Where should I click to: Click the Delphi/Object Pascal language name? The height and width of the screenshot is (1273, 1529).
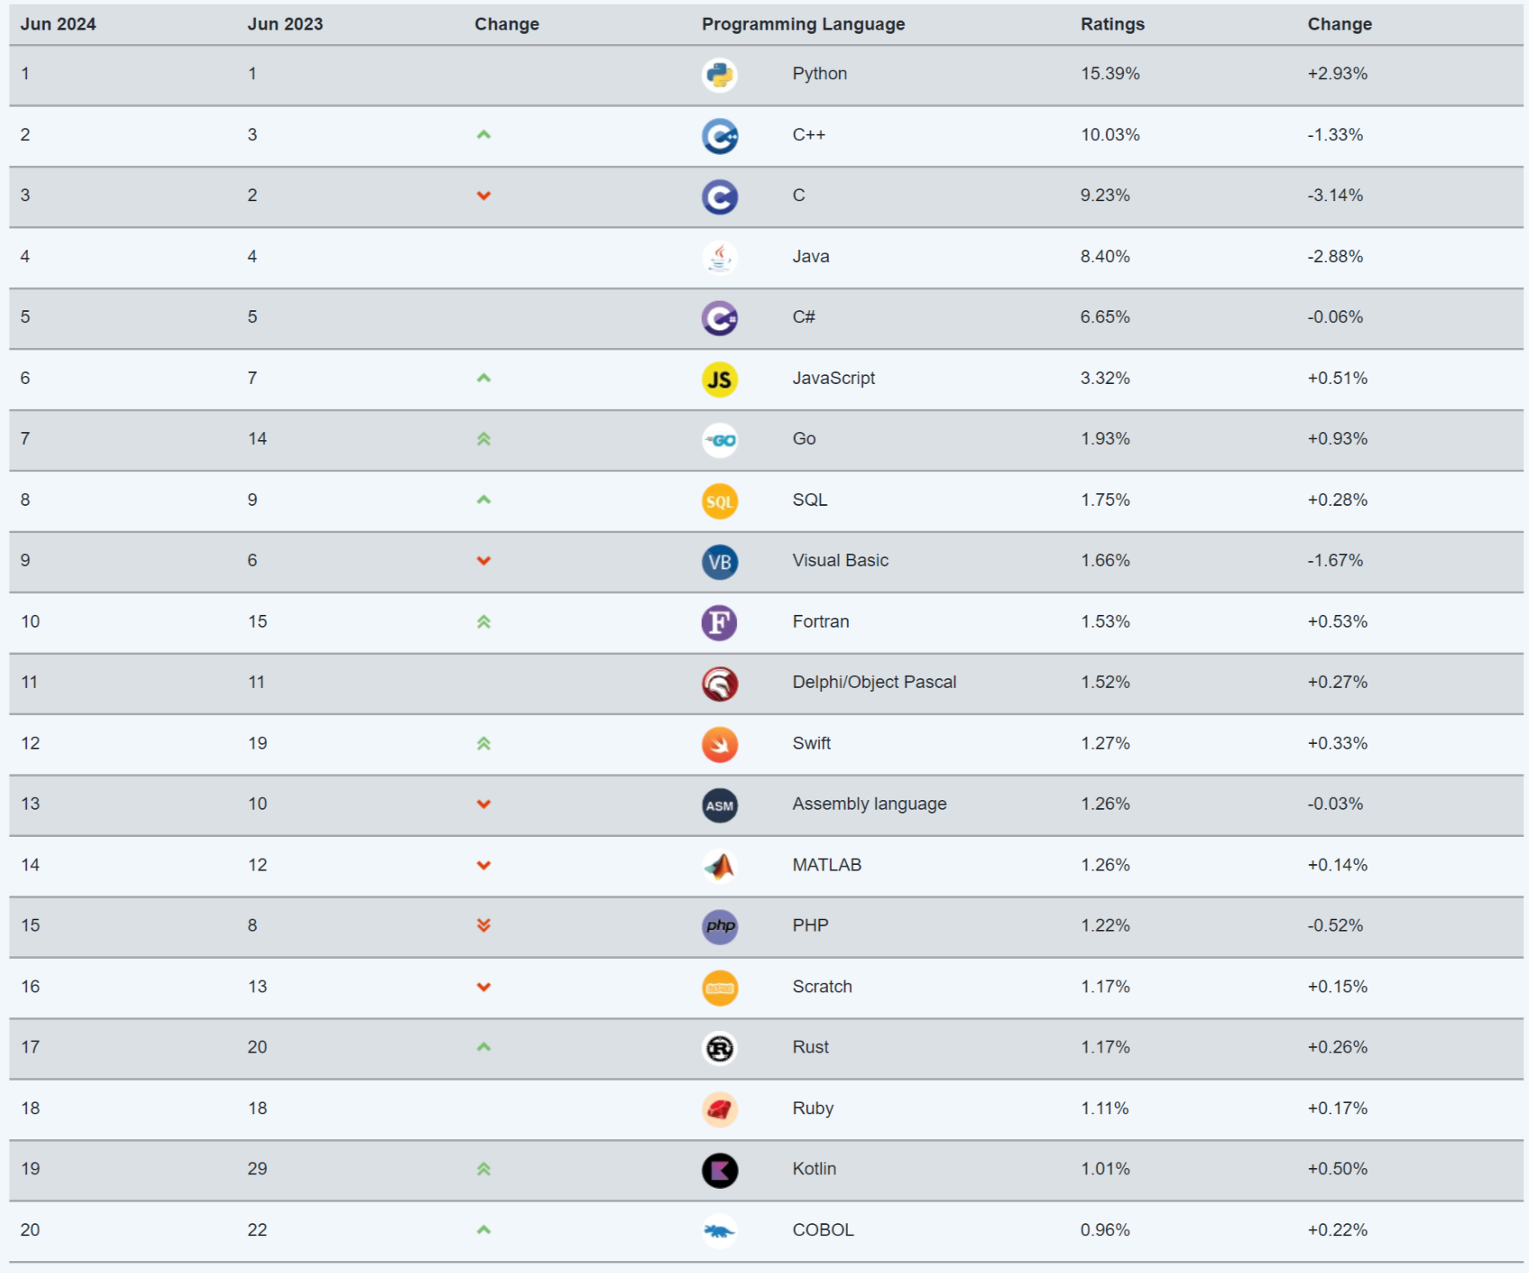coord(874,682)
